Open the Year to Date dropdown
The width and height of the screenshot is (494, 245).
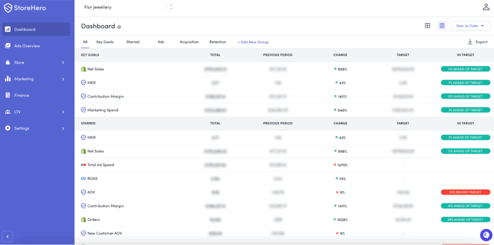[x=470, y=26]
